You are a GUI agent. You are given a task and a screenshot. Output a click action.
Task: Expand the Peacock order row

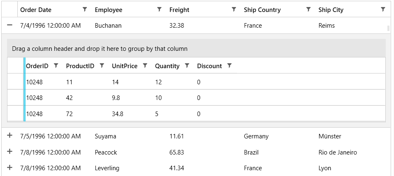pos(10,152)
